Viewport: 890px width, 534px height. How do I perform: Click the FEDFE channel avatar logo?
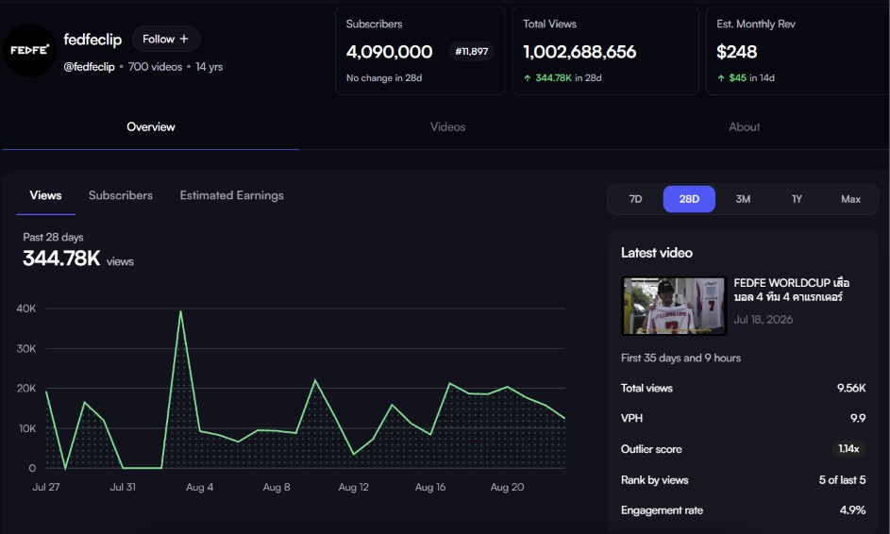click(29, 50)
